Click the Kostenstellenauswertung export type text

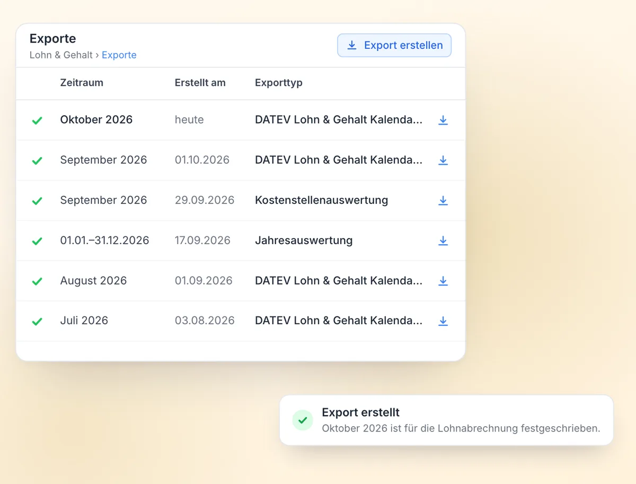click(x=321, y=200)
